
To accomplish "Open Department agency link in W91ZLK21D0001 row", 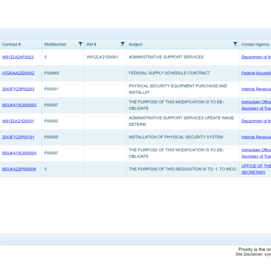I will pyautogui.click(x=256, y=121).
